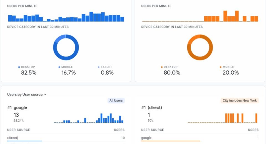
Task: Select the blue Desktop 82.5% legend item
Action: pyautogui.click(x=29, y=70)
